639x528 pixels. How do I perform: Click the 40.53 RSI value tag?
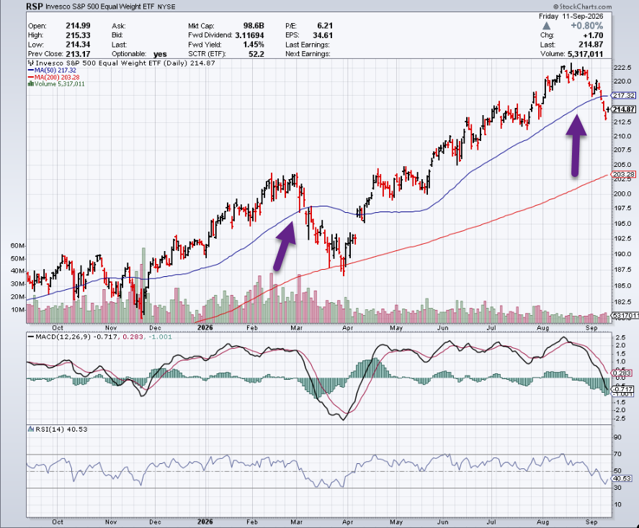point(622,479)
